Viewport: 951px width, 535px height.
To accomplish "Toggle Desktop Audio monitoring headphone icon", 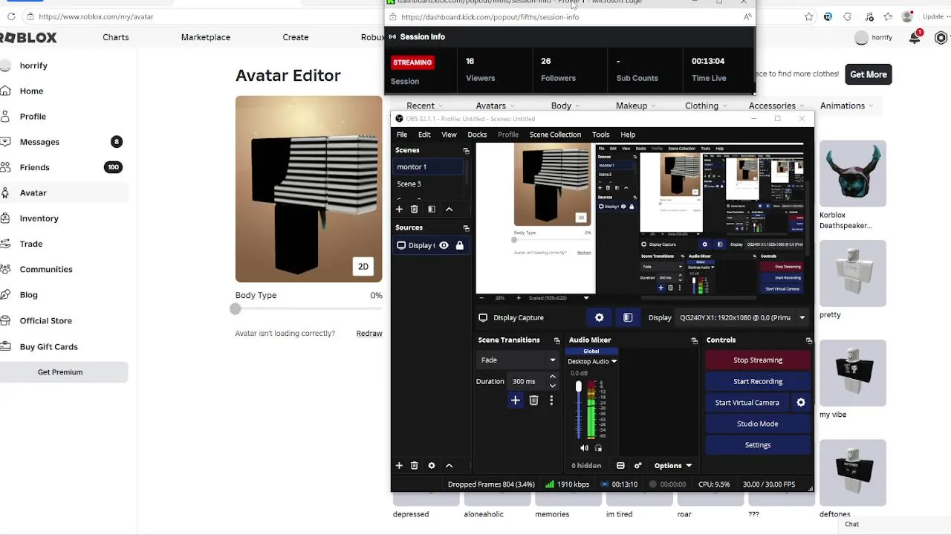I will [598, 448].
